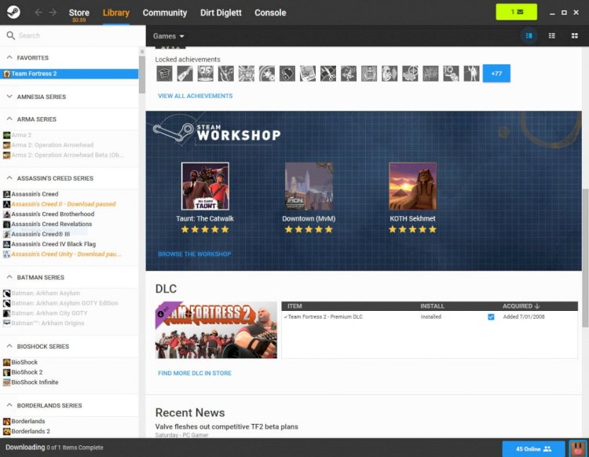Click Browse the Workshop link
This screenshot has width=589, height=457.
tap(194, 254)
